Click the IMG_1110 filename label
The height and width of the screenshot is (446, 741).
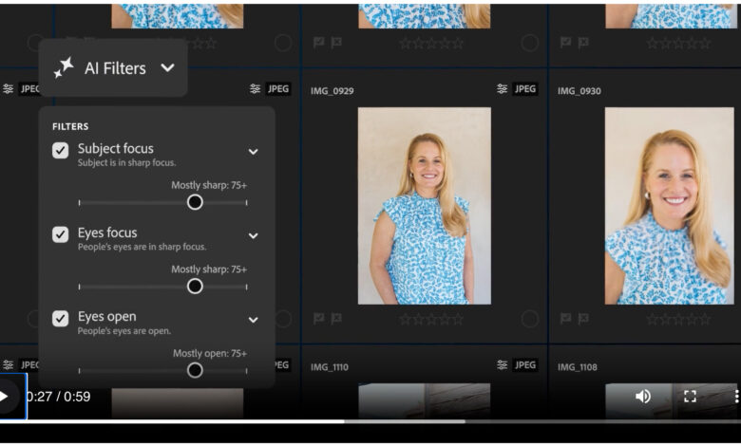coord(330,367)
